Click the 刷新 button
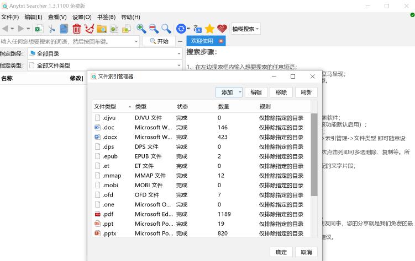Screen dimensions: 415x261 [306, 92]
